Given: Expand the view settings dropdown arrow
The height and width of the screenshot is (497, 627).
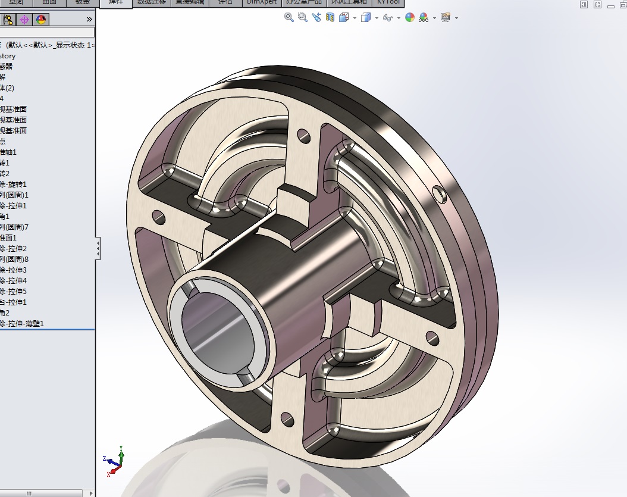Looking at the screenshot, I should point(456,18).
